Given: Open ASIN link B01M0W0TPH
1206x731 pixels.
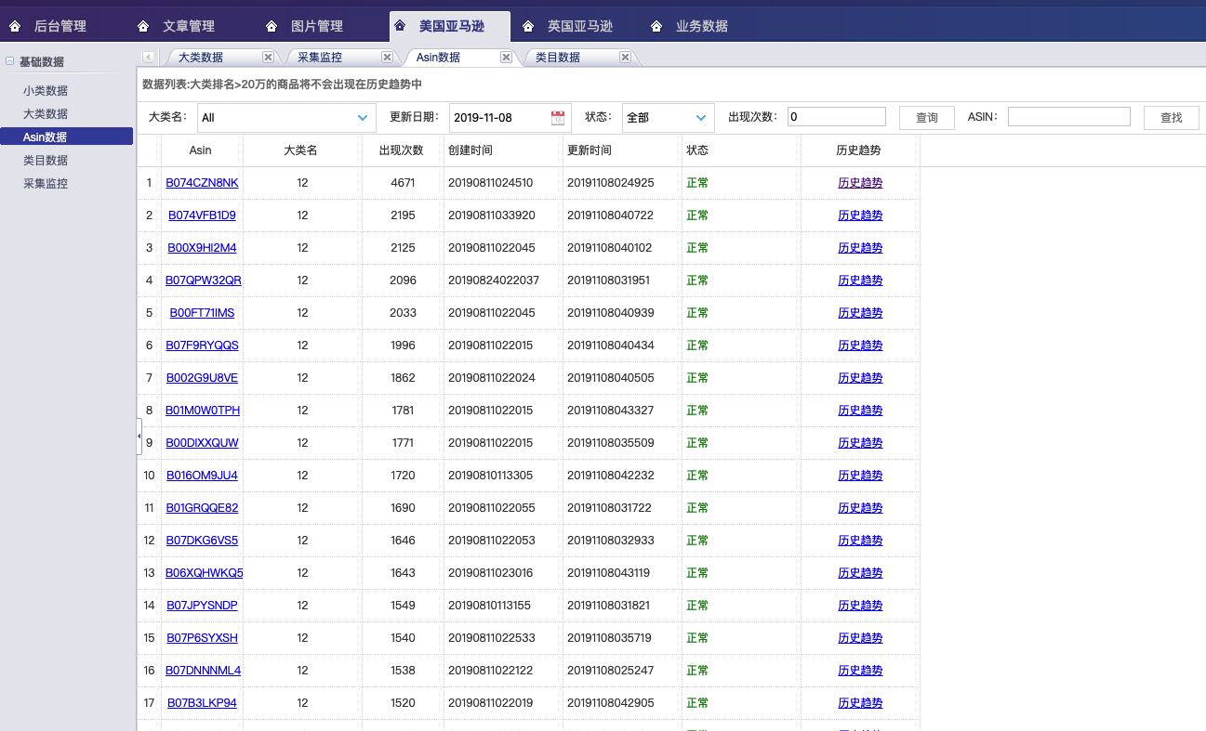Looking at the screenshot, I should click(x=203, y=411).
